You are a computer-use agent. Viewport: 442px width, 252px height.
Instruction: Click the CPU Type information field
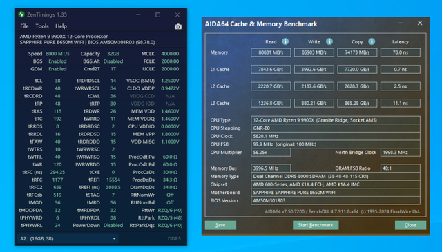(x=336, y=120)
